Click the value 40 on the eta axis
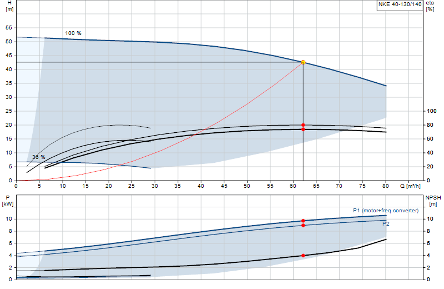Image resolution: width=444 pixels, height=289 pixels. coord(430,153)
